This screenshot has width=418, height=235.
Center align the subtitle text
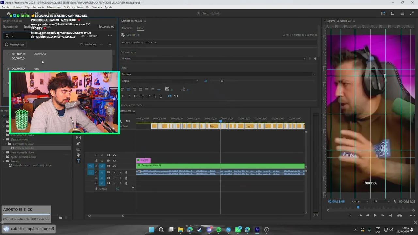pos(128,89)
